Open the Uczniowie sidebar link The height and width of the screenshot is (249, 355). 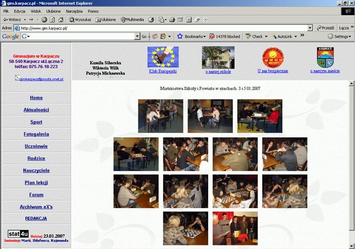point(36,146)
